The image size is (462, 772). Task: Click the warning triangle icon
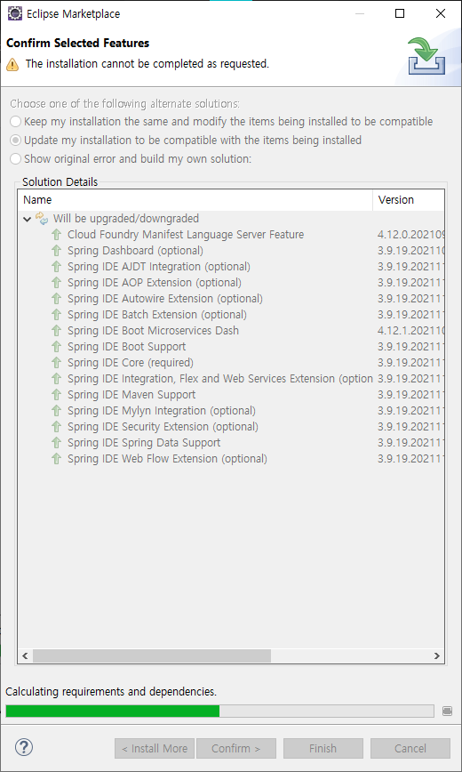click(x=12, y=65)
